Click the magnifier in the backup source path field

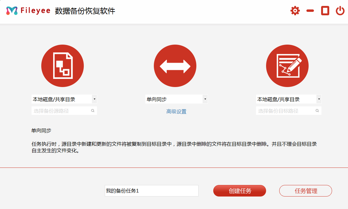pos(93,110)
